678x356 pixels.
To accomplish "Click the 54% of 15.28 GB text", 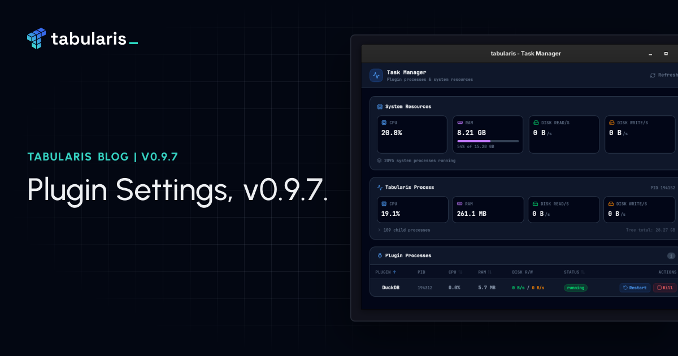I will 476,146.
